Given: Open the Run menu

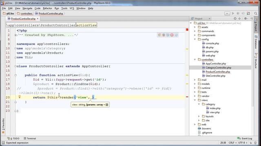Looking at the screenshot, I should (x=57, y=8).
